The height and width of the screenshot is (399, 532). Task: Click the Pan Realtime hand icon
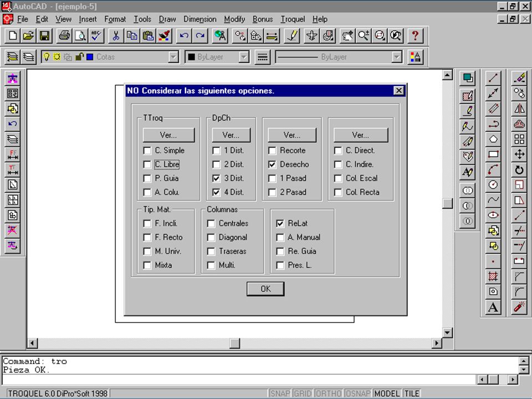[347, 35]
